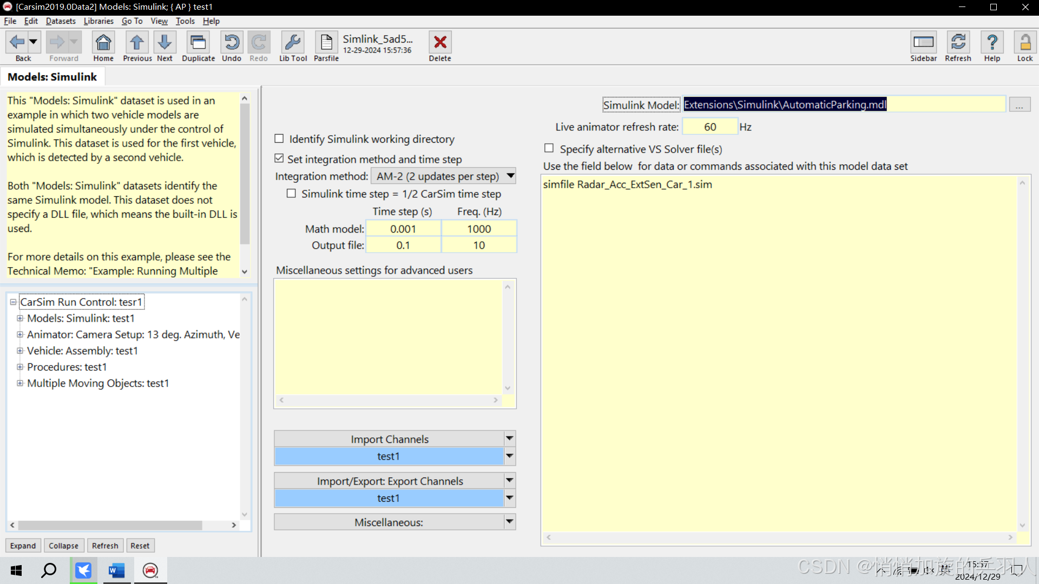1039x584 pixels.
Task: Open the Datasets menu
Action: coord(61,21)
